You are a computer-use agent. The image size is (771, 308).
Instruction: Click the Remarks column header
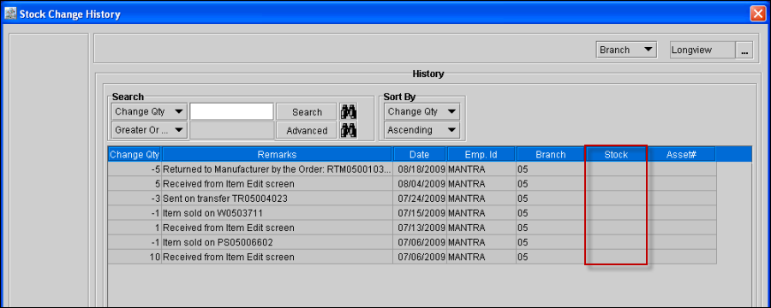tap(277, 154)
